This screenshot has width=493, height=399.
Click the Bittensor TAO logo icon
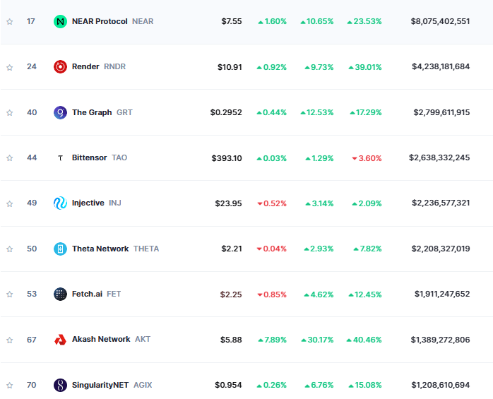[60, 158]
